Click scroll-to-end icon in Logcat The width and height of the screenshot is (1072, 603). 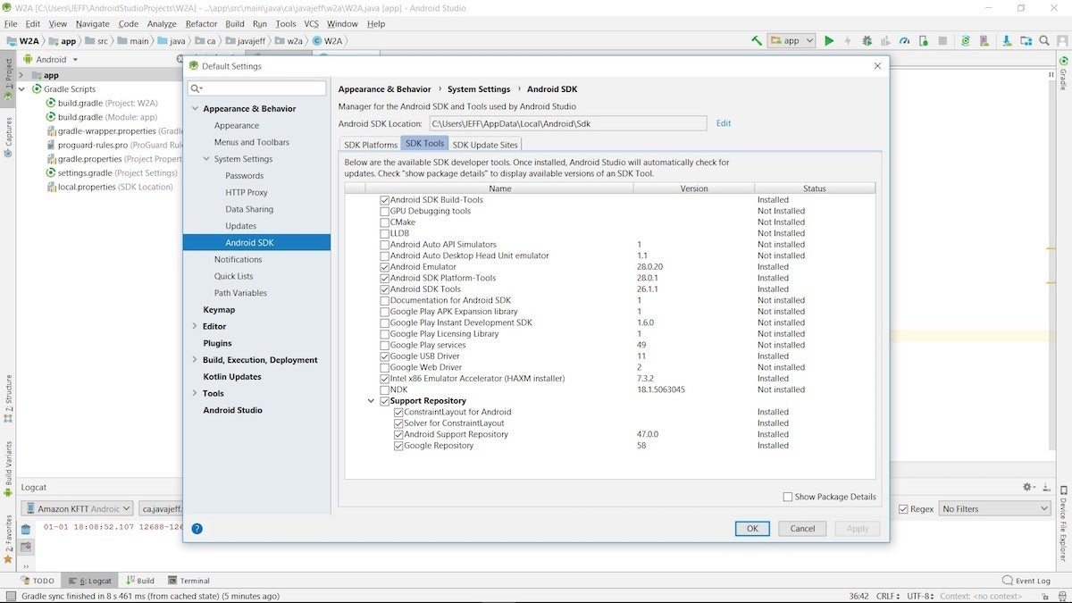click(x=26, y=547)
